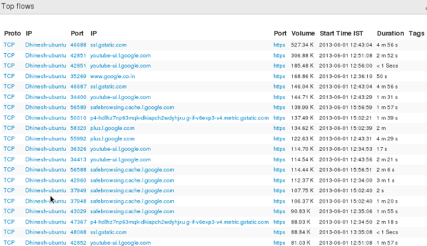Click port 46688 in the first row
427x246 pixels.
(78, 45)
